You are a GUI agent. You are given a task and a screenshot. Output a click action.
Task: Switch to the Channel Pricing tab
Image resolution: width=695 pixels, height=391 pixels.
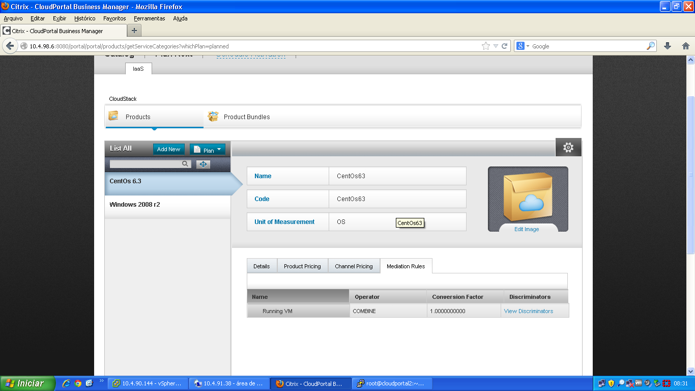pyautogui.click(x=354, y=266)
